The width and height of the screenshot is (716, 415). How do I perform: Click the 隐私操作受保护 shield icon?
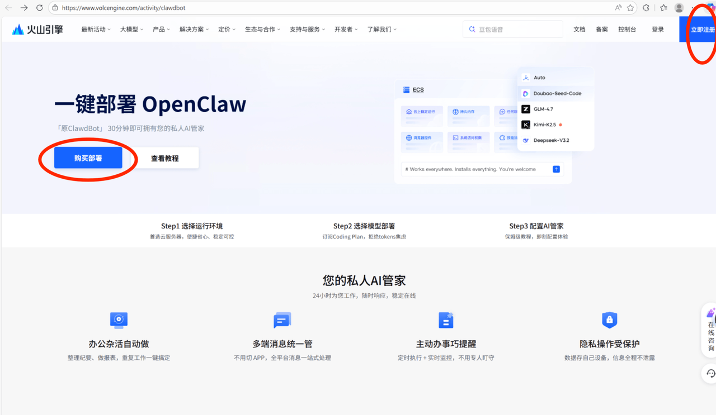coord(609,320)
